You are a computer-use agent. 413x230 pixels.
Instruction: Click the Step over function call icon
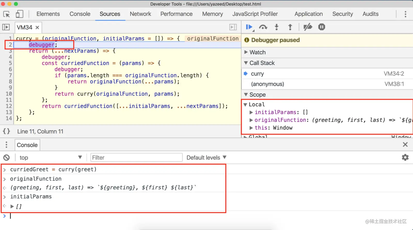click(263, 27)
